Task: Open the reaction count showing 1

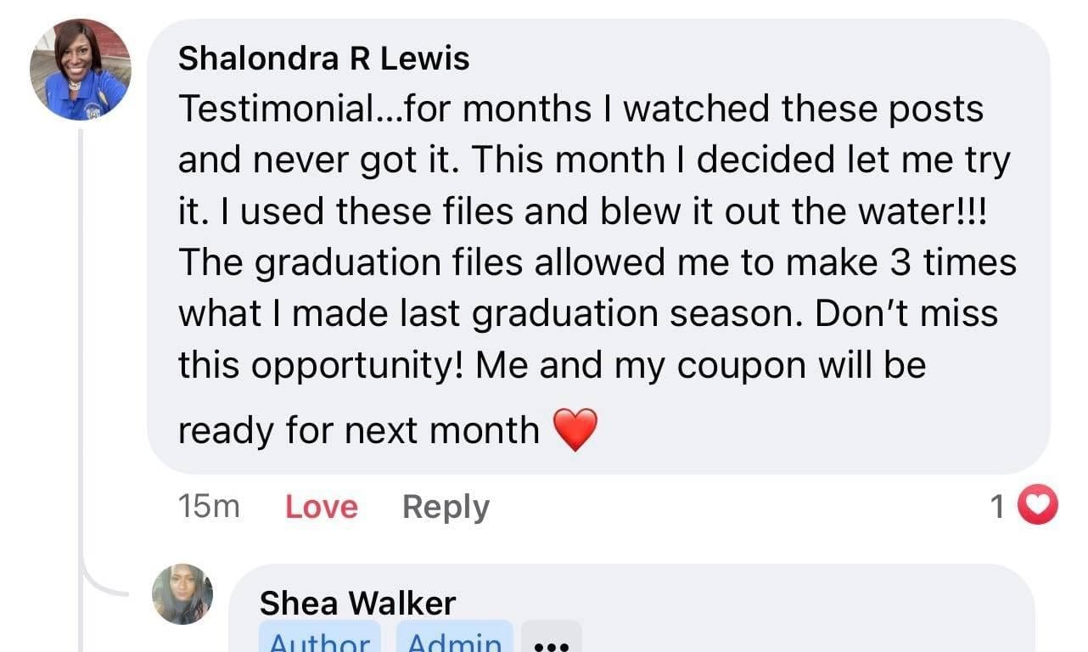Action: [x=998, y=507]
